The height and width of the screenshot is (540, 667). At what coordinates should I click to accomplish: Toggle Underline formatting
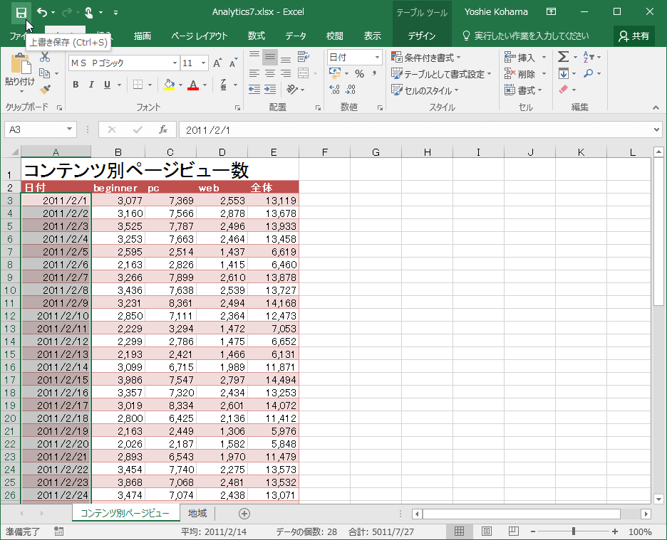coord(107,85)
